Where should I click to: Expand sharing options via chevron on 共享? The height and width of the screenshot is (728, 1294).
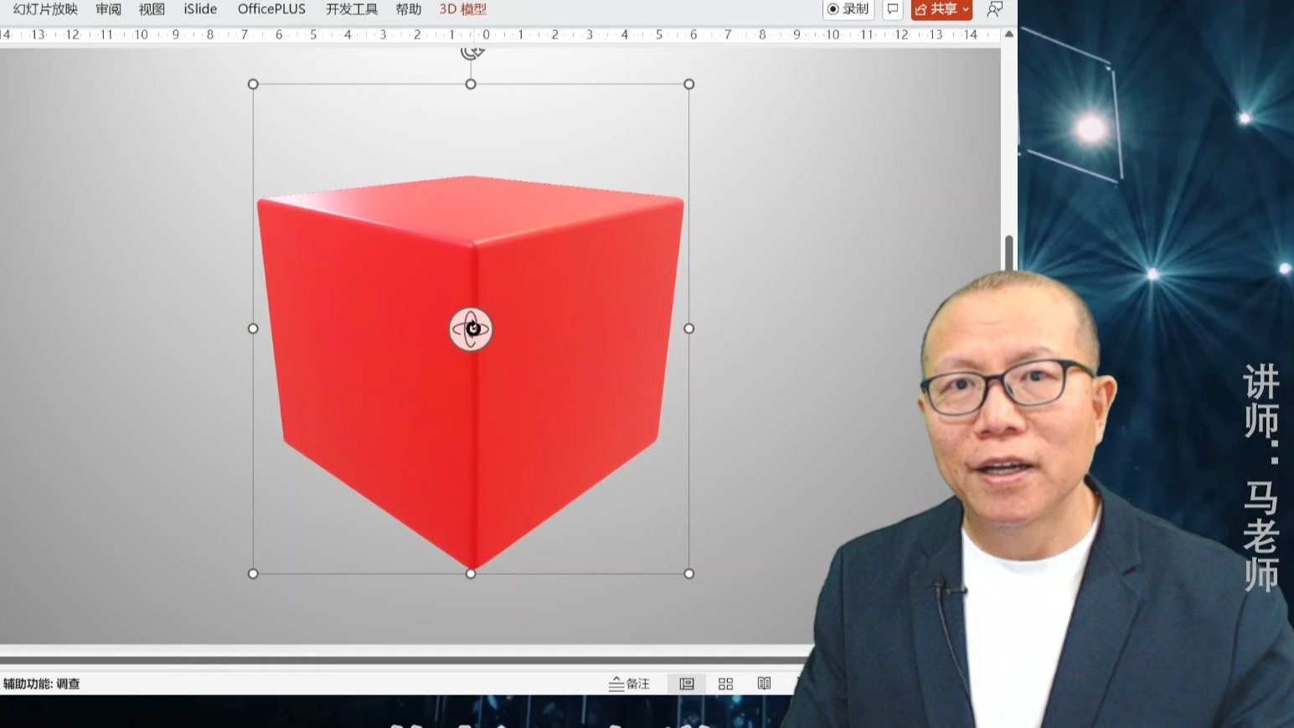[x=964, y=9]
